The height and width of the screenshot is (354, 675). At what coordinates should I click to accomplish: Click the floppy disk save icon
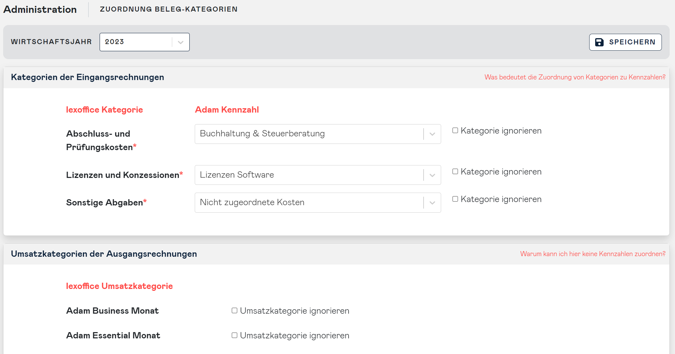pyautogui.click(x=599, y=42)
